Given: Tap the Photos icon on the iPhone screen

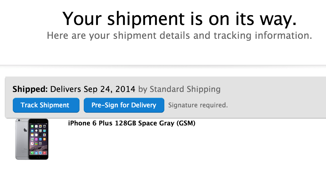Looking at the screenshot, I should [x=40, y=126].
